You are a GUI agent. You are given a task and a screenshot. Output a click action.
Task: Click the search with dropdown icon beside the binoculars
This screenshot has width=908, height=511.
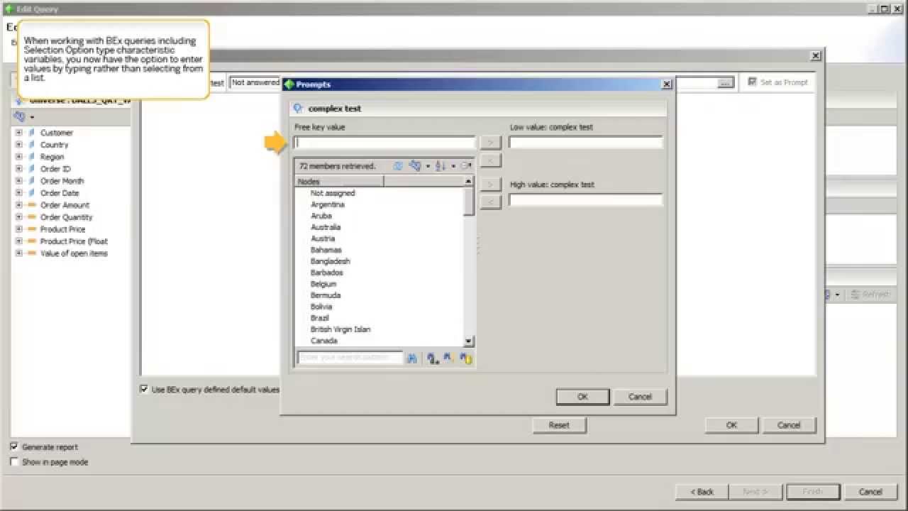coord(432,358)
